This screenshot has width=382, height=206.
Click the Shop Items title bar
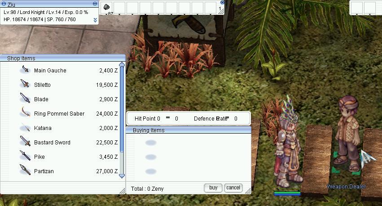point(63,58)
